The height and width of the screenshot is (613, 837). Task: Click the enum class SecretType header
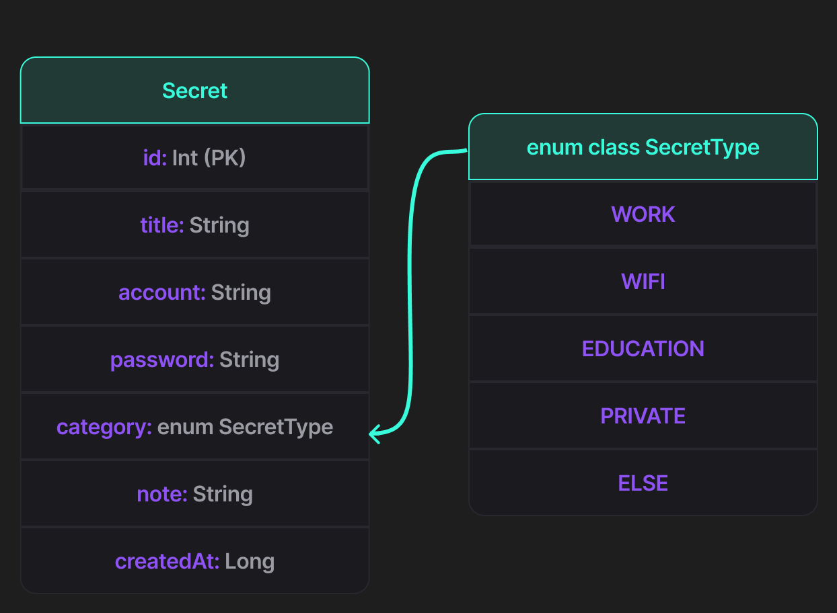[x=643, y=147]
